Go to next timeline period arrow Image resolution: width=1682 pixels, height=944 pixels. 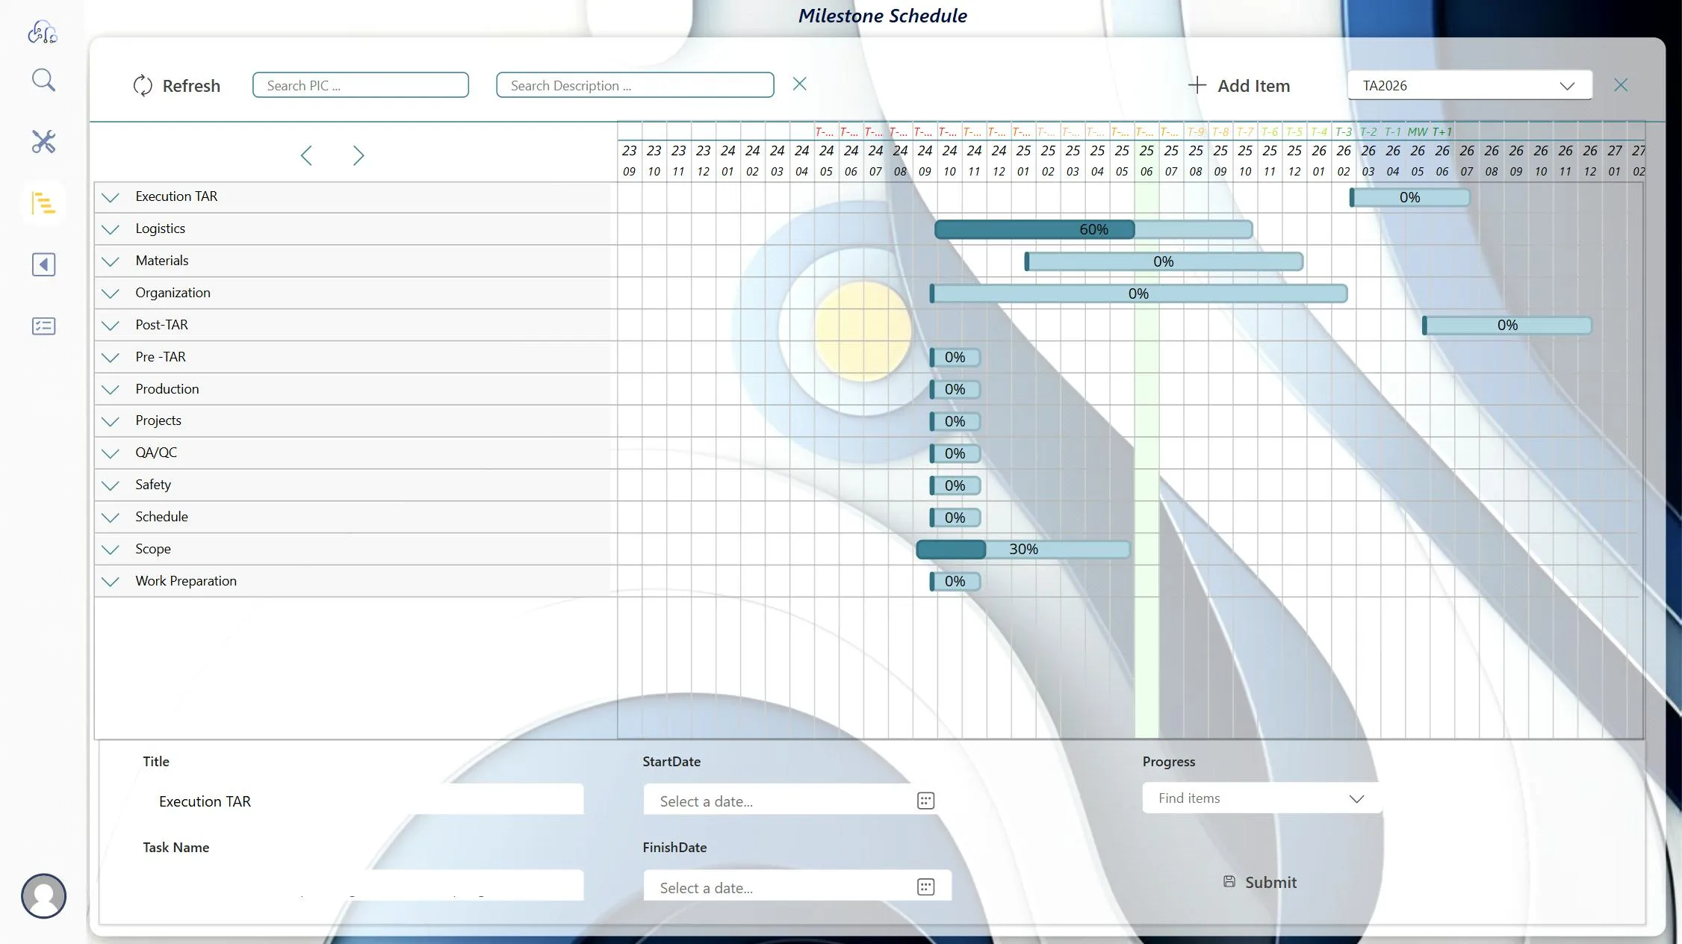point(359,155)
